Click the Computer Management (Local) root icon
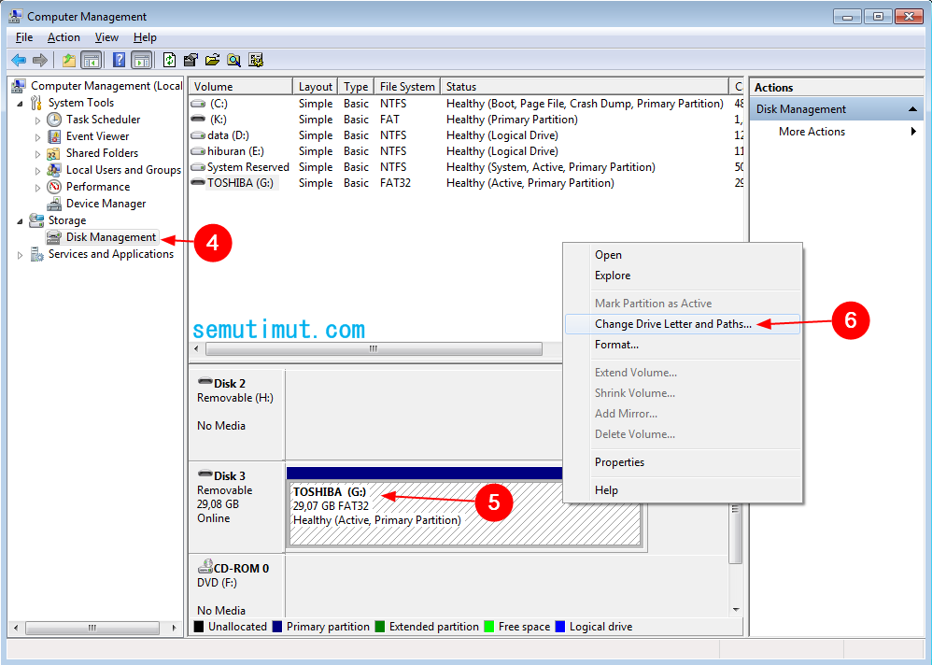 19,86
